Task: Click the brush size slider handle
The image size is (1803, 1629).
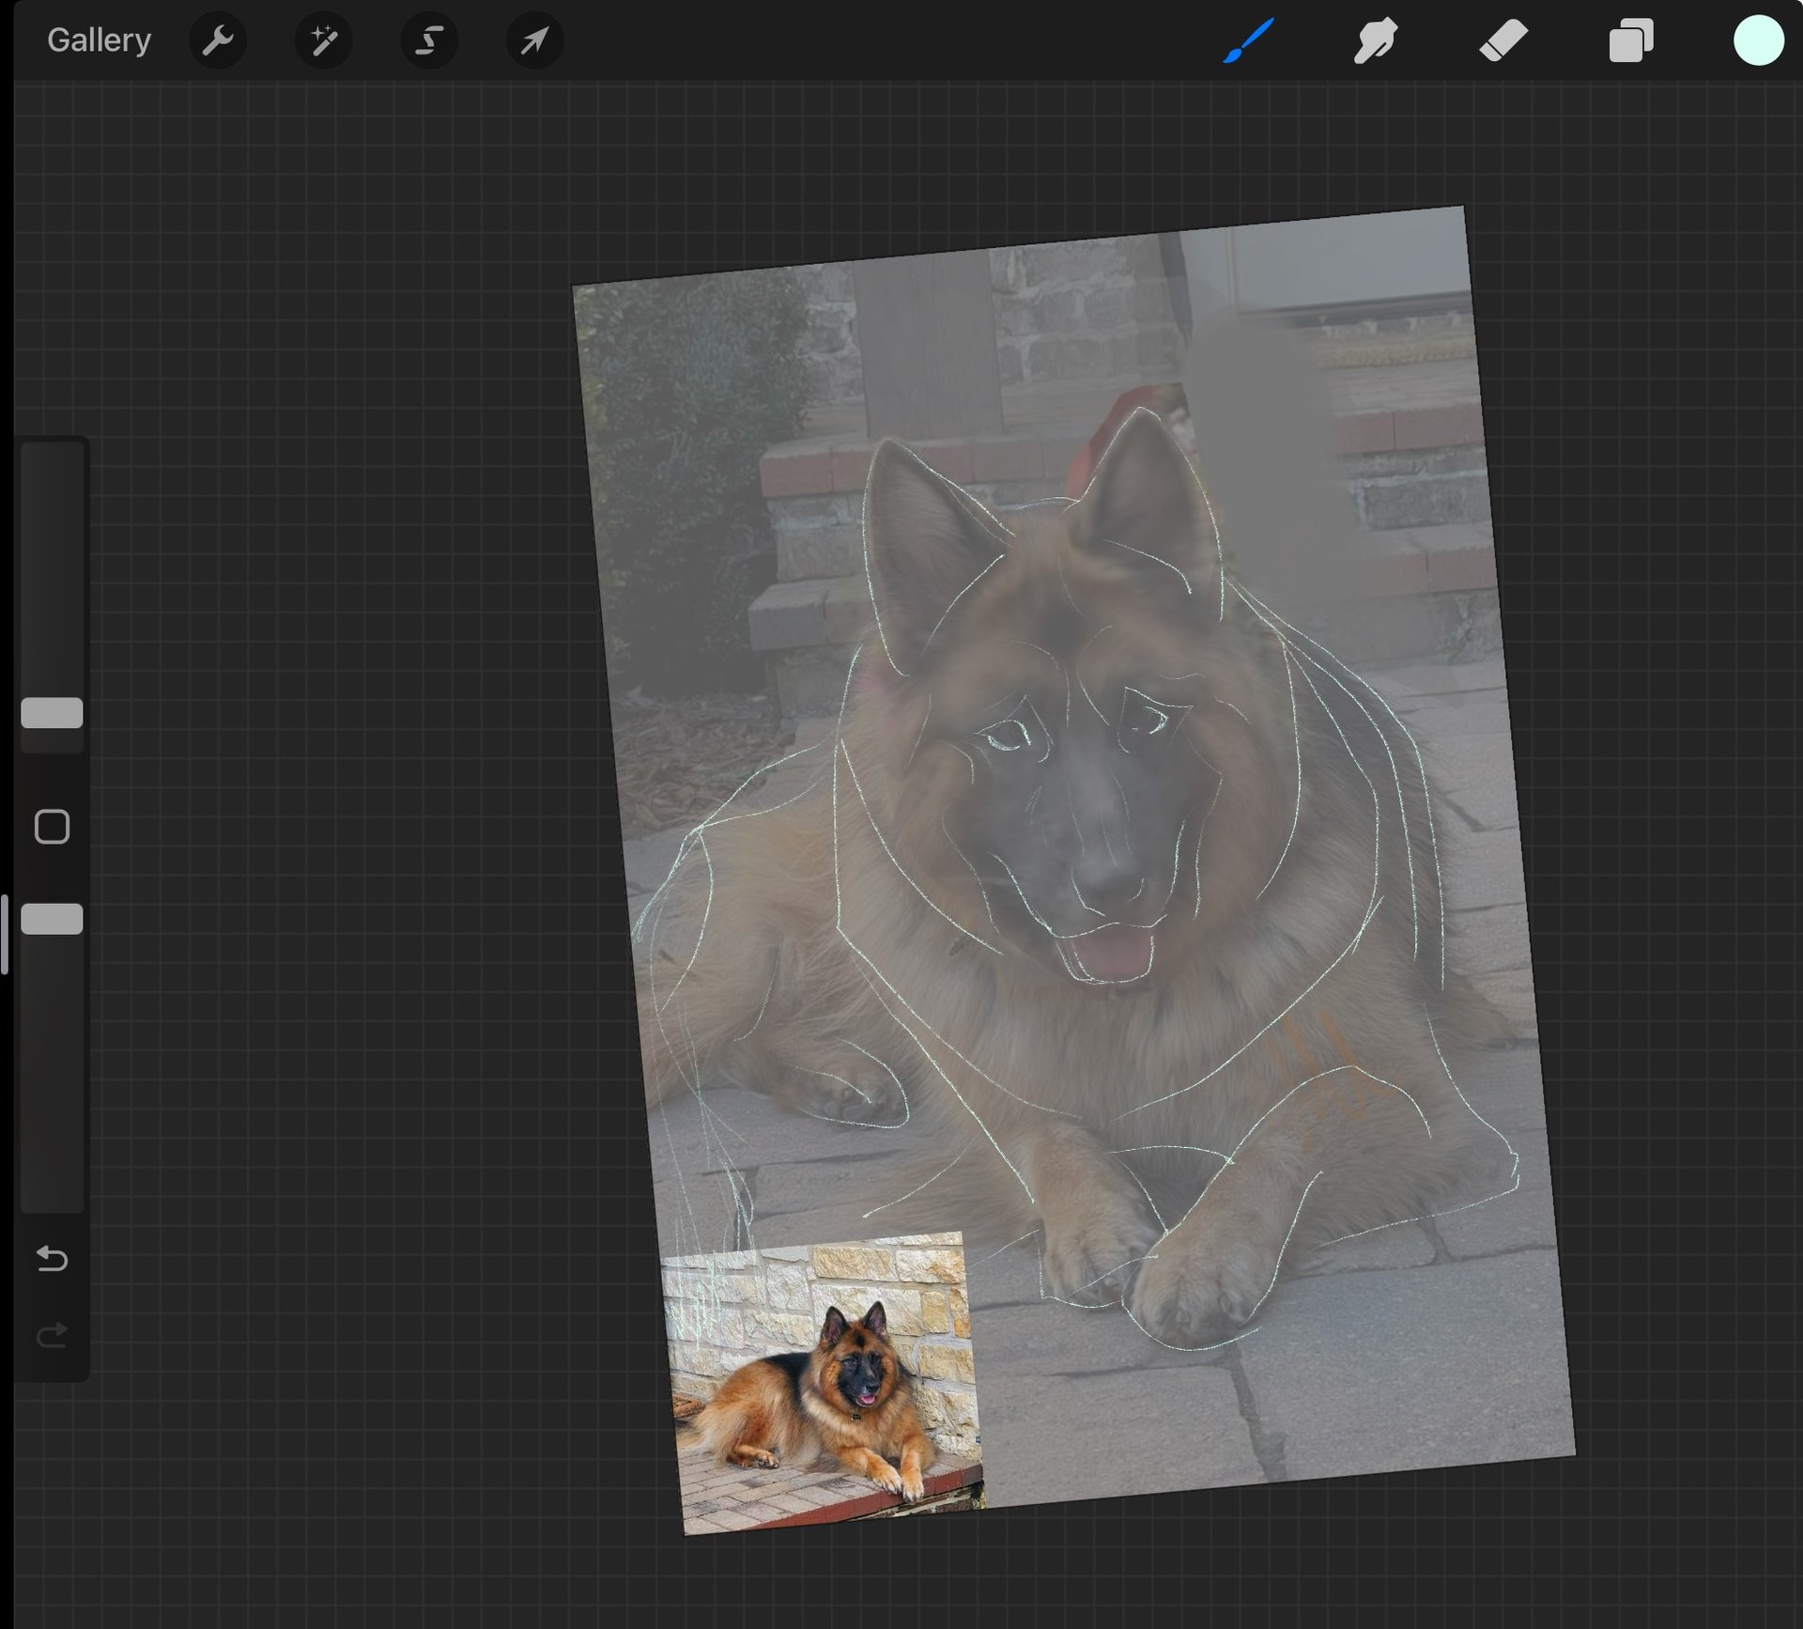Action: click(x=52, y=713)
